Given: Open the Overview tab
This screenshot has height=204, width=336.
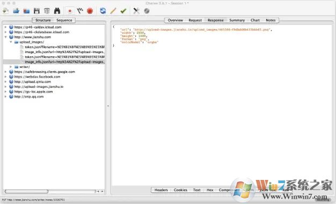Looking at the screenshot, I should [176, 20].
